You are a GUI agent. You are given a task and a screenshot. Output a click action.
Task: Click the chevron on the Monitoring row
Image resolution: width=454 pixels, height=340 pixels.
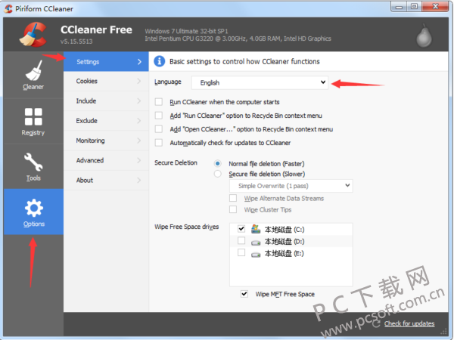point(139,141)
